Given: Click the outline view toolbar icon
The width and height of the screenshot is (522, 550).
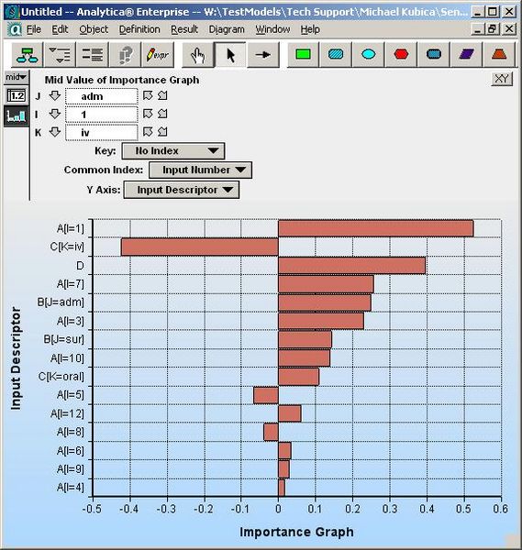Looking at the screenshot, I should (x=60, y=55).
